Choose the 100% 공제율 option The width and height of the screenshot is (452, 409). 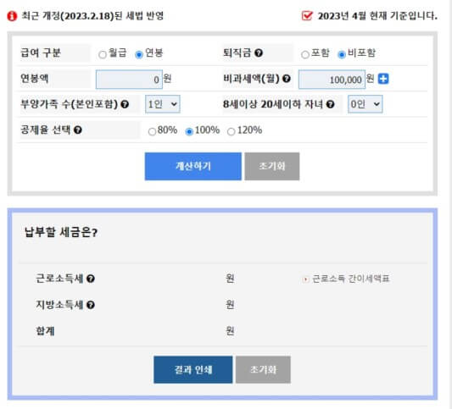tap(189, 132)
